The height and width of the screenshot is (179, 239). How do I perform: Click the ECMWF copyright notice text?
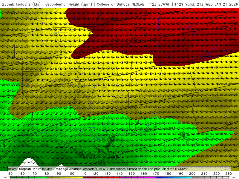(x=98, y=169)
